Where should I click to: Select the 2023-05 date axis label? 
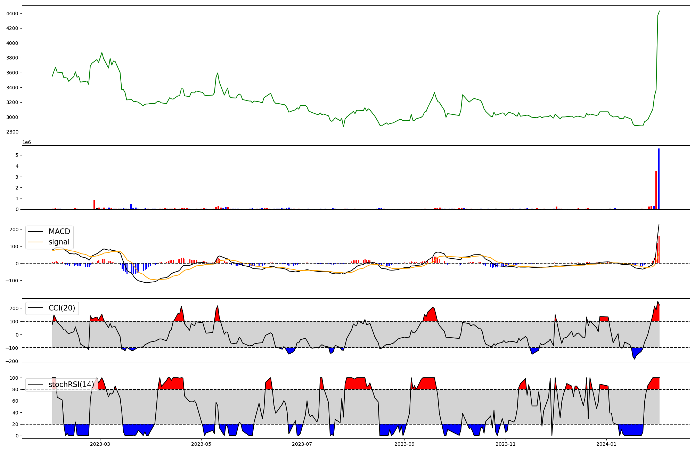tap(201, 444)
